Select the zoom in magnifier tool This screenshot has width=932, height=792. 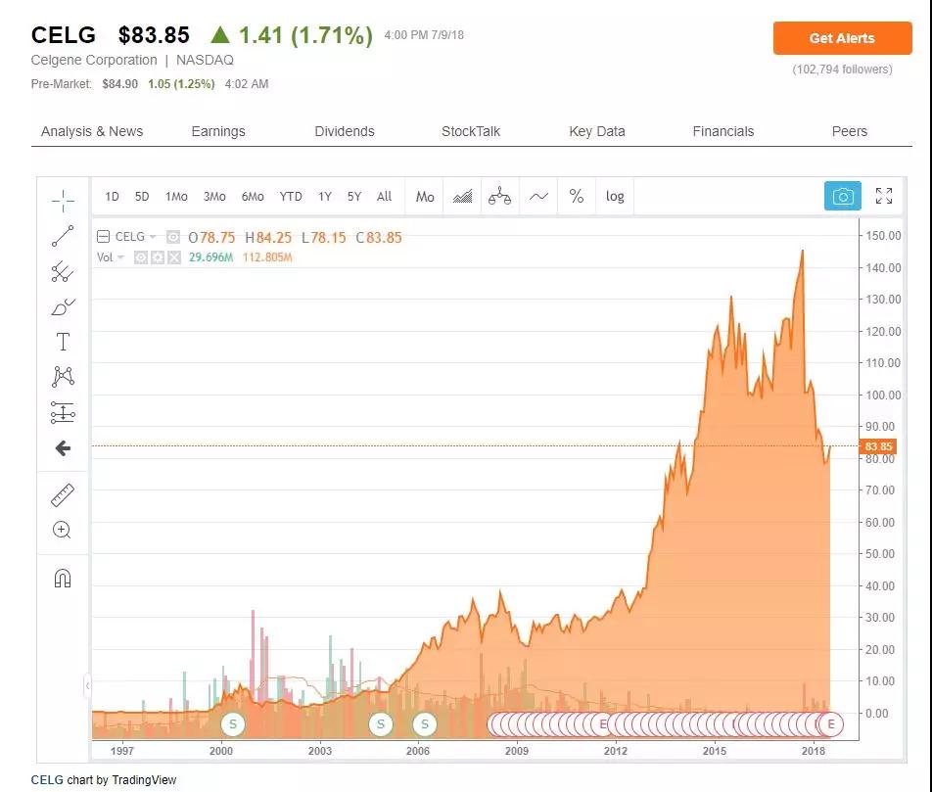[62, 530]
